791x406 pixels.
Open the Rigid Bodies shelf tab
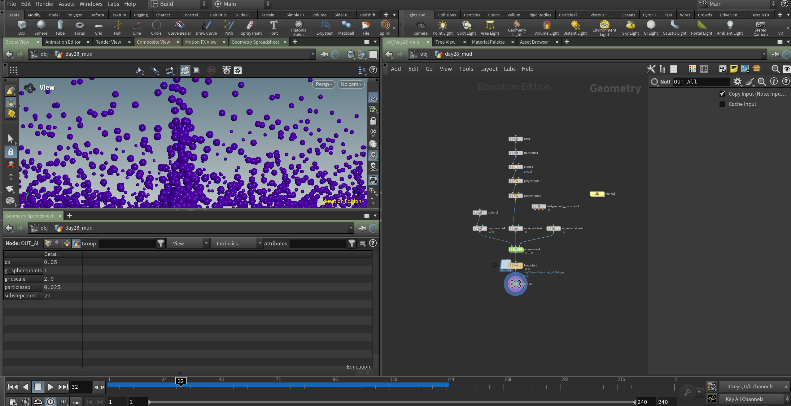point(540,15)
